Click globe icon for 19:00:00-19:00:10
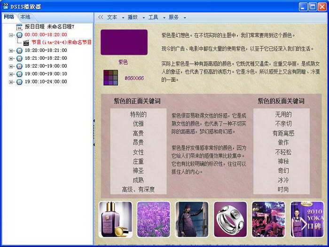This screenshot has width=329, height=247. (x=19, y=74)
